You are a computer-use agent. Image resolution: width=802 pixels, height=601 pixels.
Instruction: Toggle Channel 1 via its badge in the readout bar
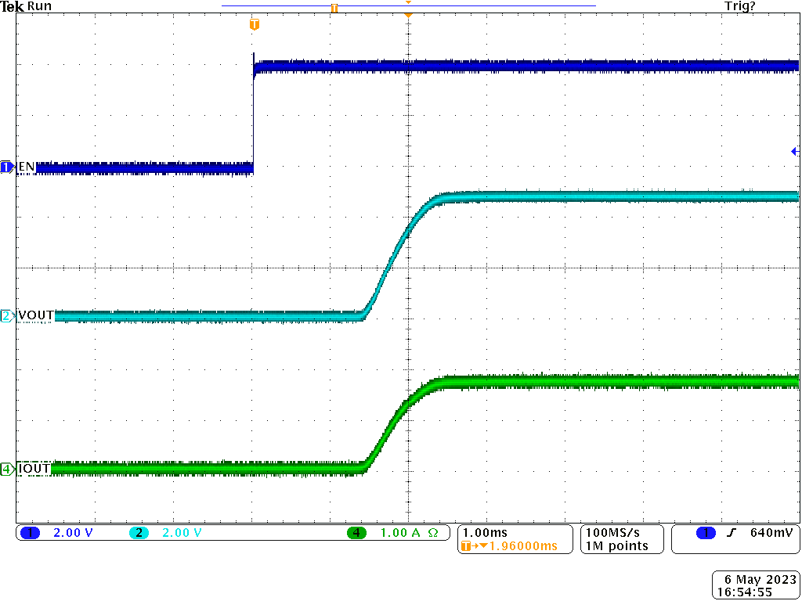(30, 532)
